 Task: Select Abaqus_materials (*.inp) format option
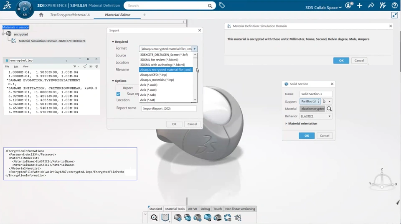(166, 80)
